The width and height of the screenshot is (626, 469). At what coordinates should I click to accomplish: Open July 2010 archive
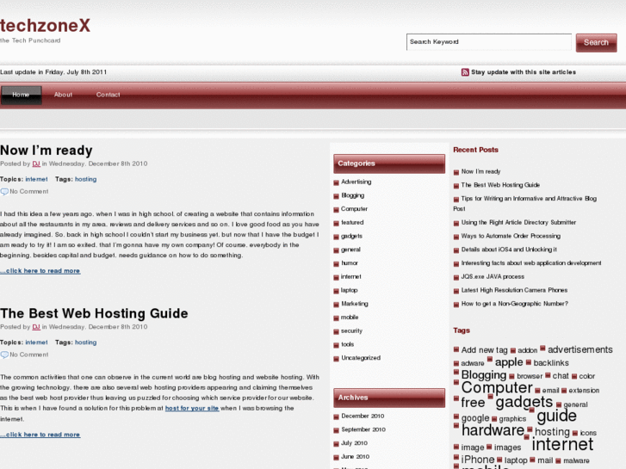(x=354, y=443)
